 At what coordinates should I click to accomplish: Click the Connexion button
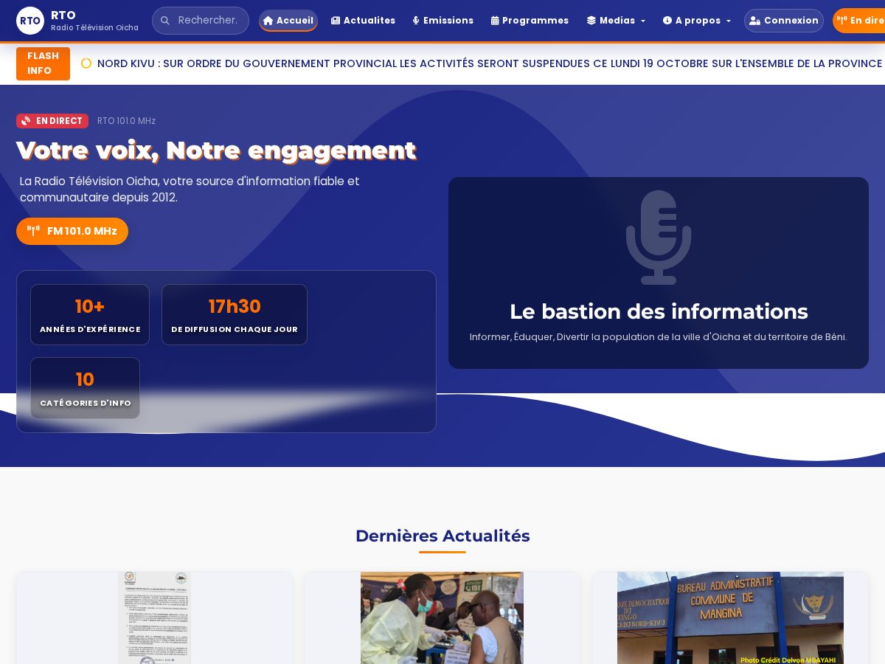pyautogui.click(x=784, y=21)
